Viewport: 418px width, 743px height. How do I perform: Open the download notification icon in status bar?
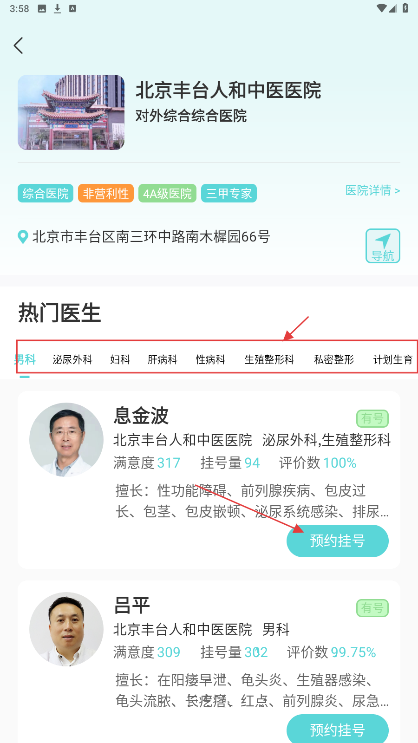(57, 8)
